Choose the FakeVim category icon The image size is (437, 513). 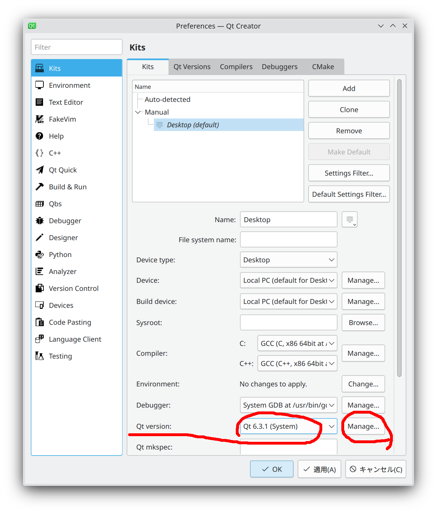40,119
